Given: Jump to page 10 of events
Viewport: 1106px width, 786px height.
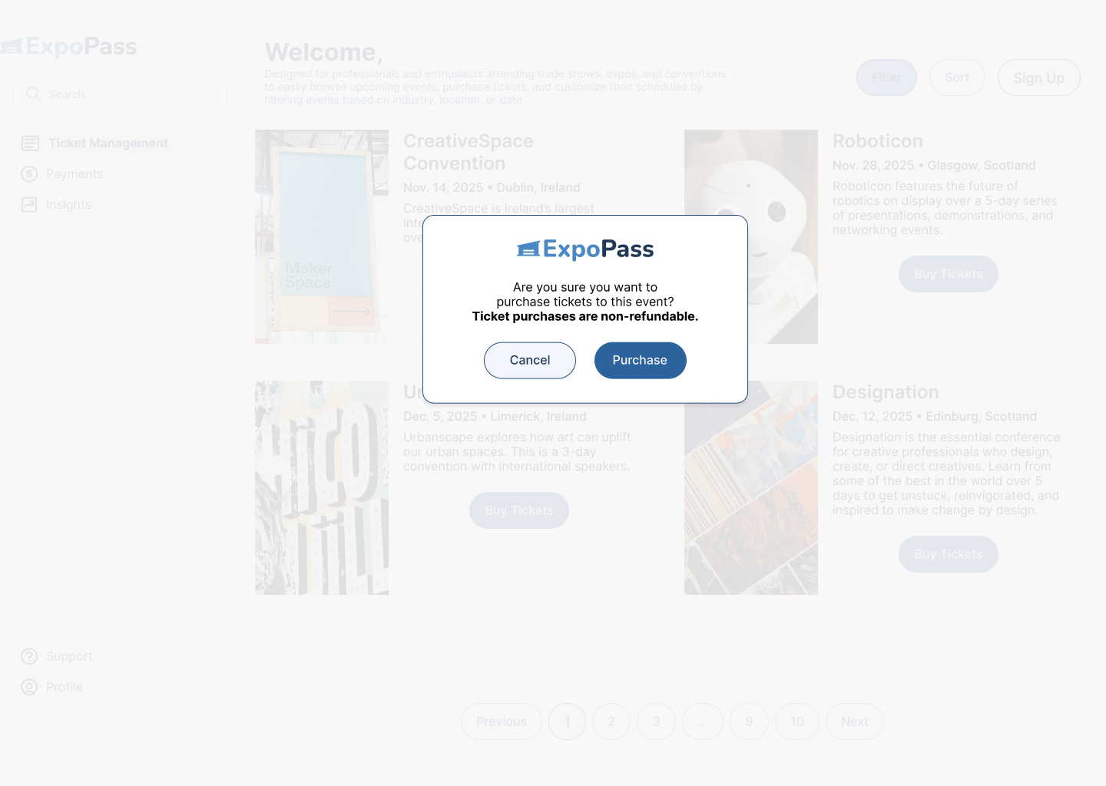Looking at the screenshot, I should pyautogui.click(x=797, y=722).
